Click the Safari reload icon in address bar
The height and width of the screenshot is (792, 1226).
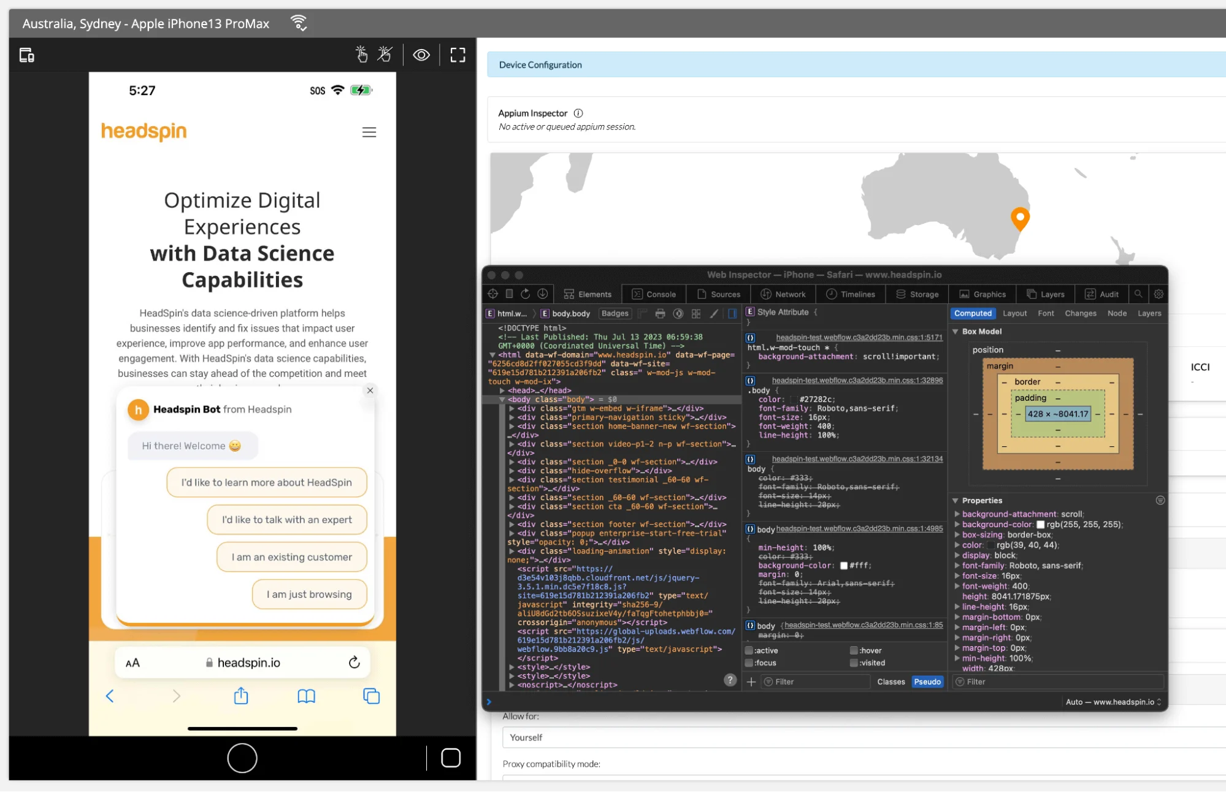(x=354, y=663)
